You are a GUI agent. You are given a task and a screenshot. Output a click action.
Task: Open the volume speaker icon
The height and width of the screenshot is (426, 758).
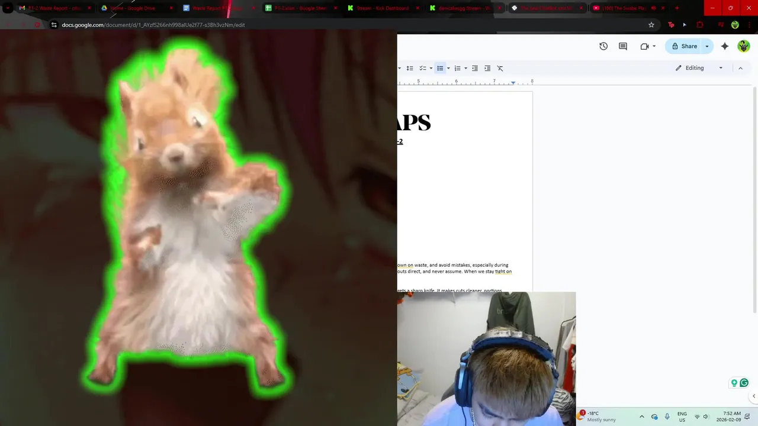pyautogui.click(x=706, y=417)
